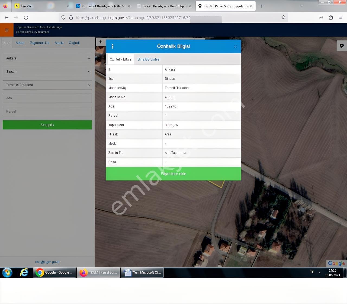Close the Öznitelik Bilgisi dialog
The height and width of the screenshot is (304, 347).
[235, 46]
